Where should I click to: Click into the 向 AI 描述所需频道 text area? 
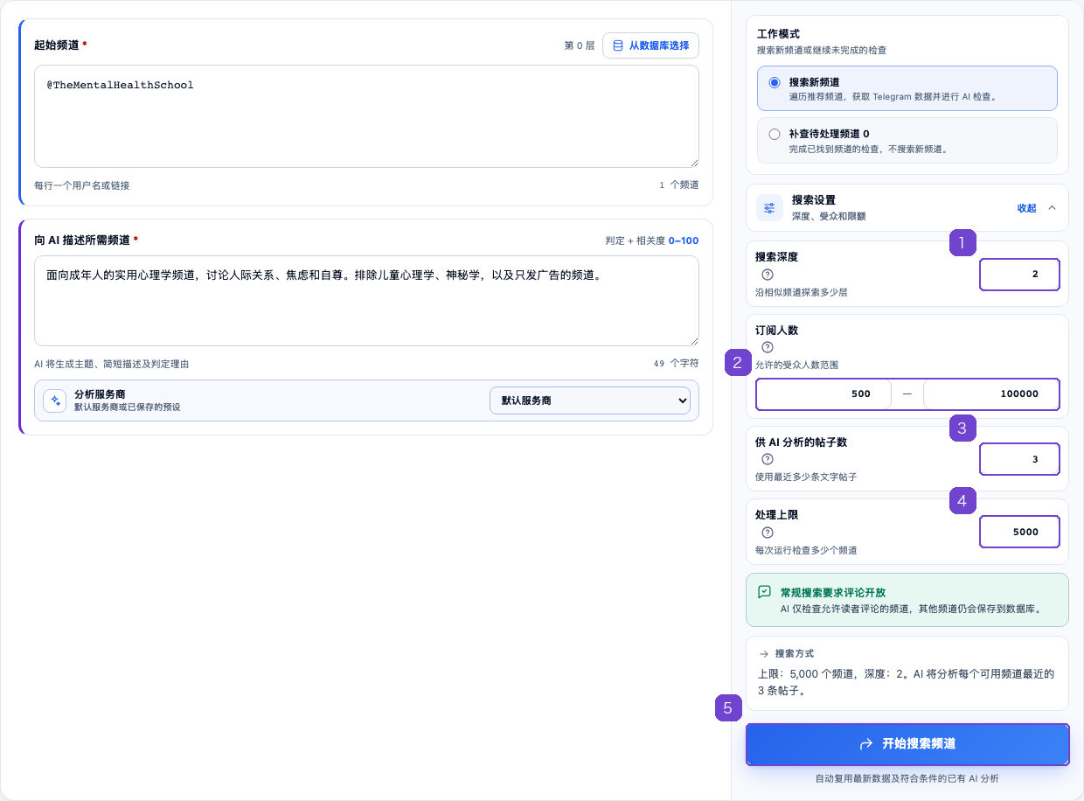(366, 301)
